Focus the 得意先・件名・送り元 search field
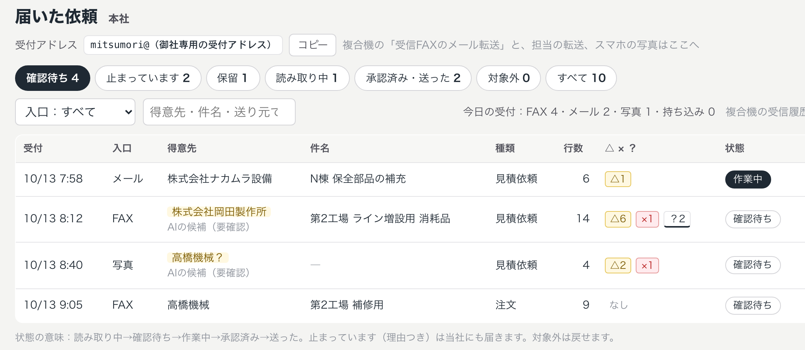The height and width of the screenshot is (350, 805). point(219,112)
